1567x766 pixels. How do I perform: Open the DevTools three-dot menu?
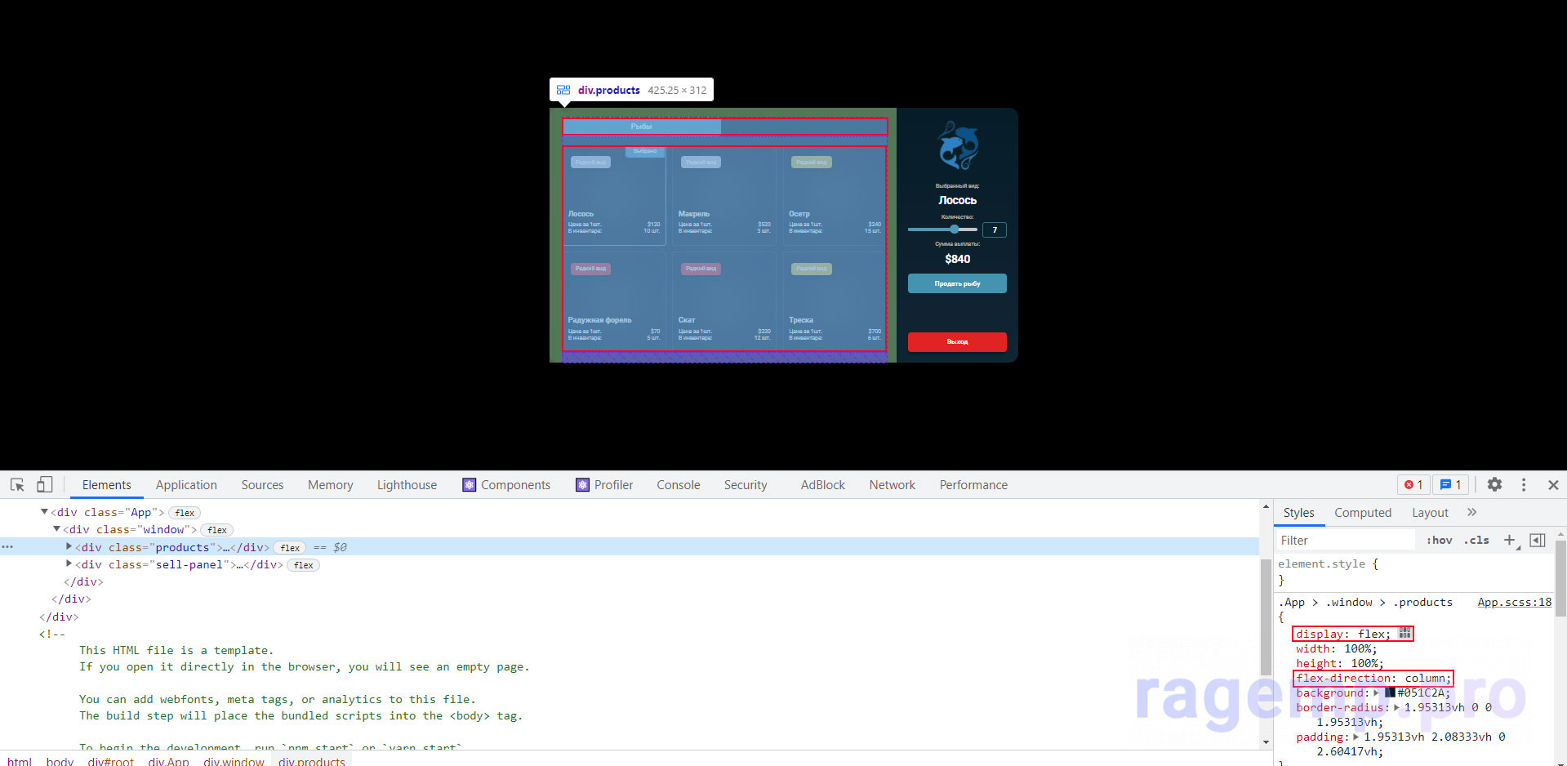[x=1524, y=484]
